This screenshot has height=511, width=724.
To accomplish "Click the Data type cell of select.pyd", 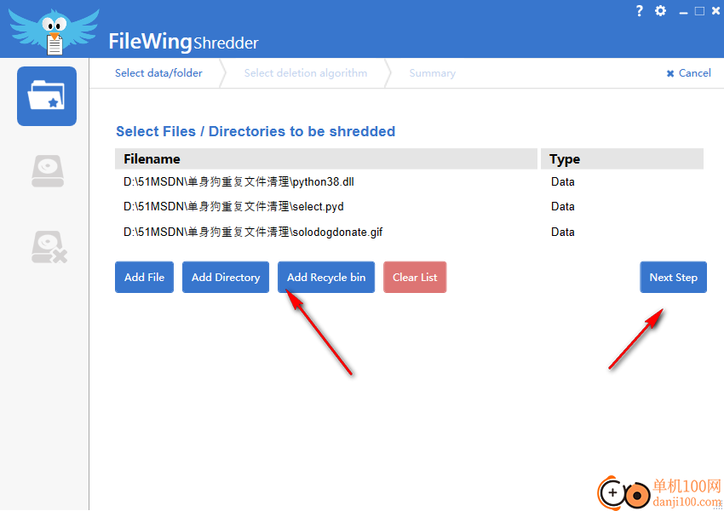I will (562, 207).
